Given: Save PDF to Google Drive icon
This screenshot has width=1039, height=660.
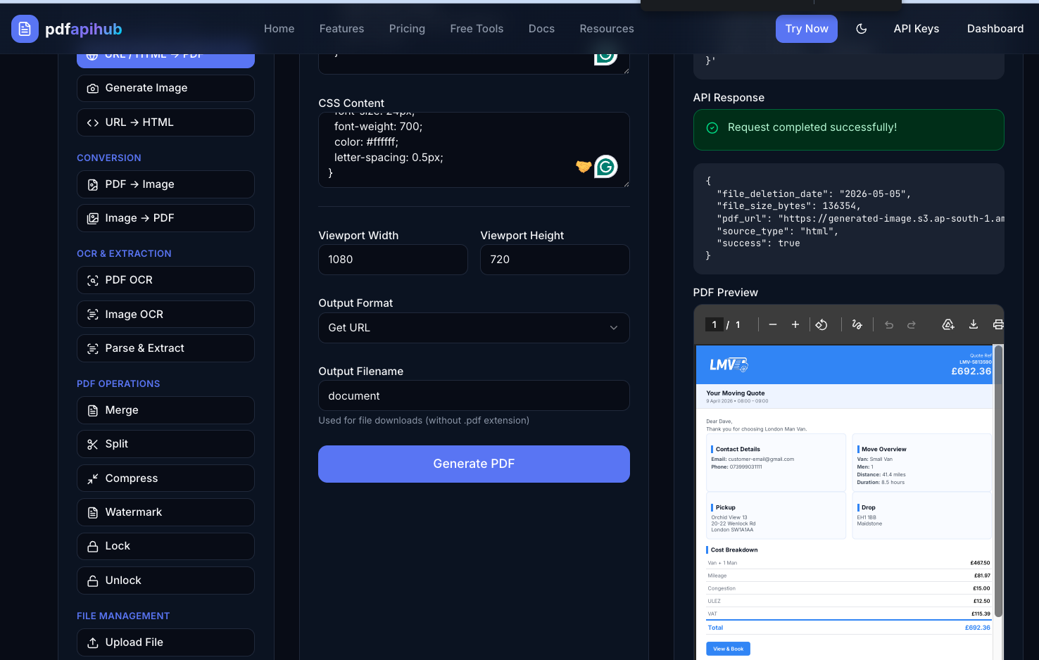Looking at the screenshot, I should click(948, 324).
